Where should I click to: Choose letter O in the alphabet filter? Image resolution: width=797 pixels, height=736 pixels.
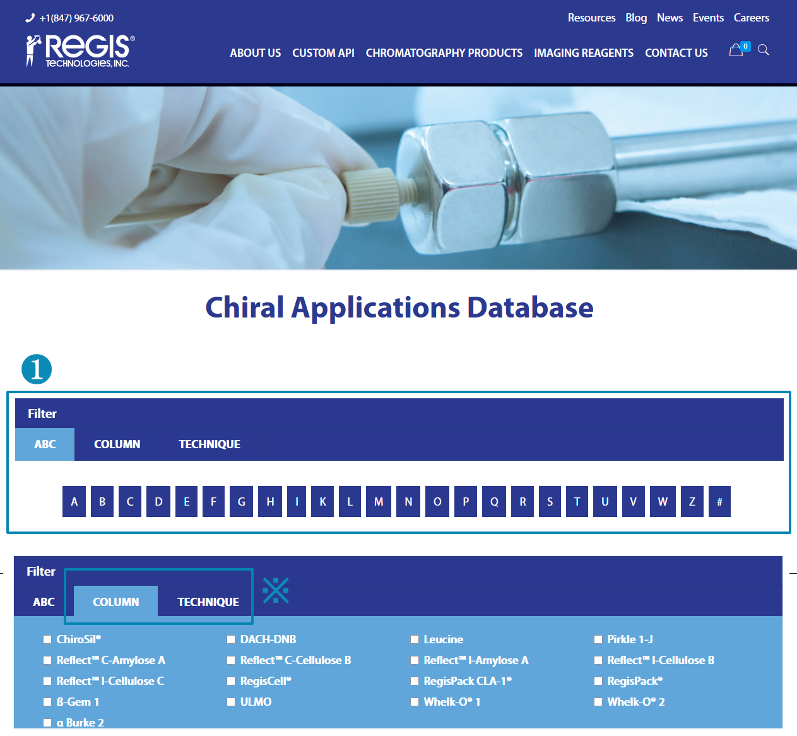(x=437, y=502)
